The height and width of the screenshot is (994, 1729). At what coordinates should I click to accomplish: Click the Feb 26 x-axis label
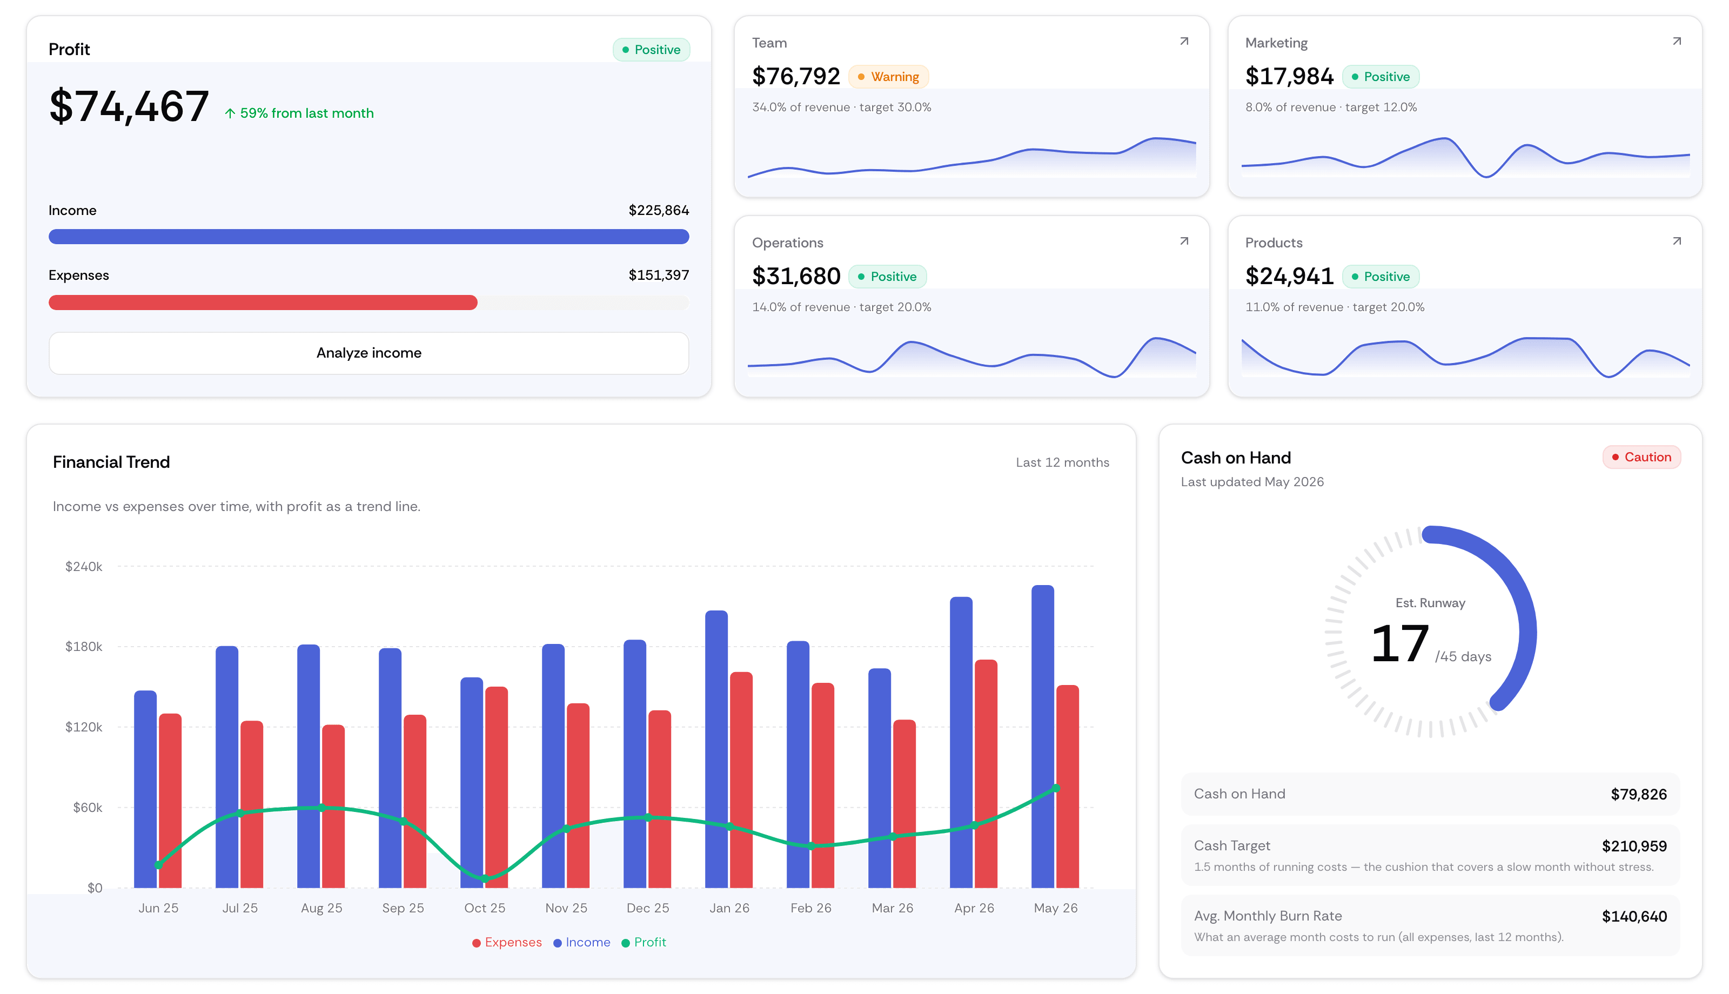(811, 908)
